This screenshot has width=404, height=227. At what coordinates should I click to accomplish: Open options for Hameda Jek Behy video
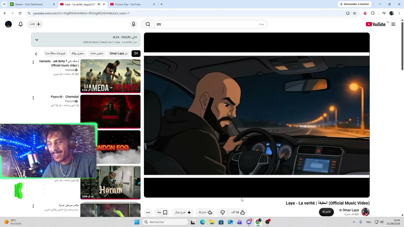pos(33,62)
